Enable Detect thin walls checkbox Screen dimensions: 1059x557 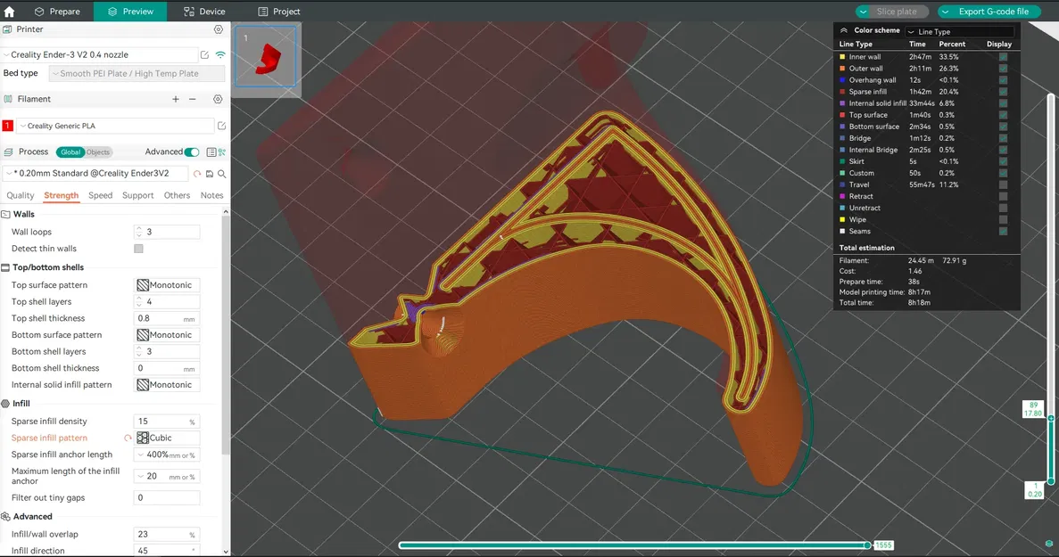point(138,249)
